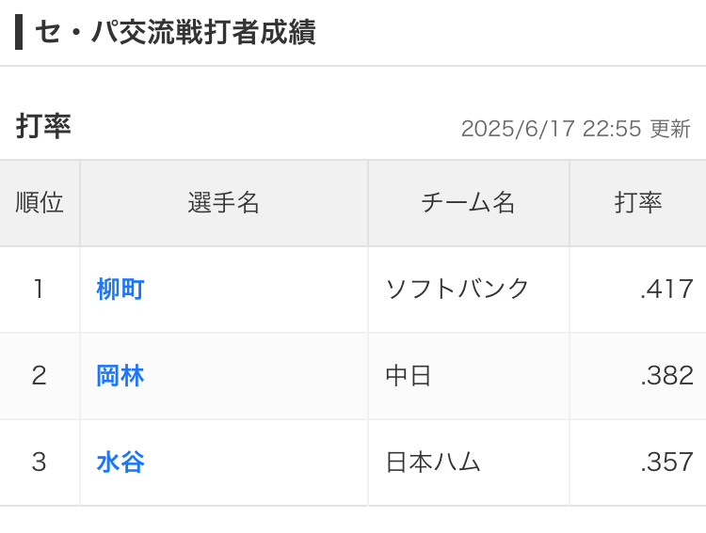The height and width of the screenshot is (533, 706).
Task: Click rank number 1 cell
Action: click(x=39, y=290)
